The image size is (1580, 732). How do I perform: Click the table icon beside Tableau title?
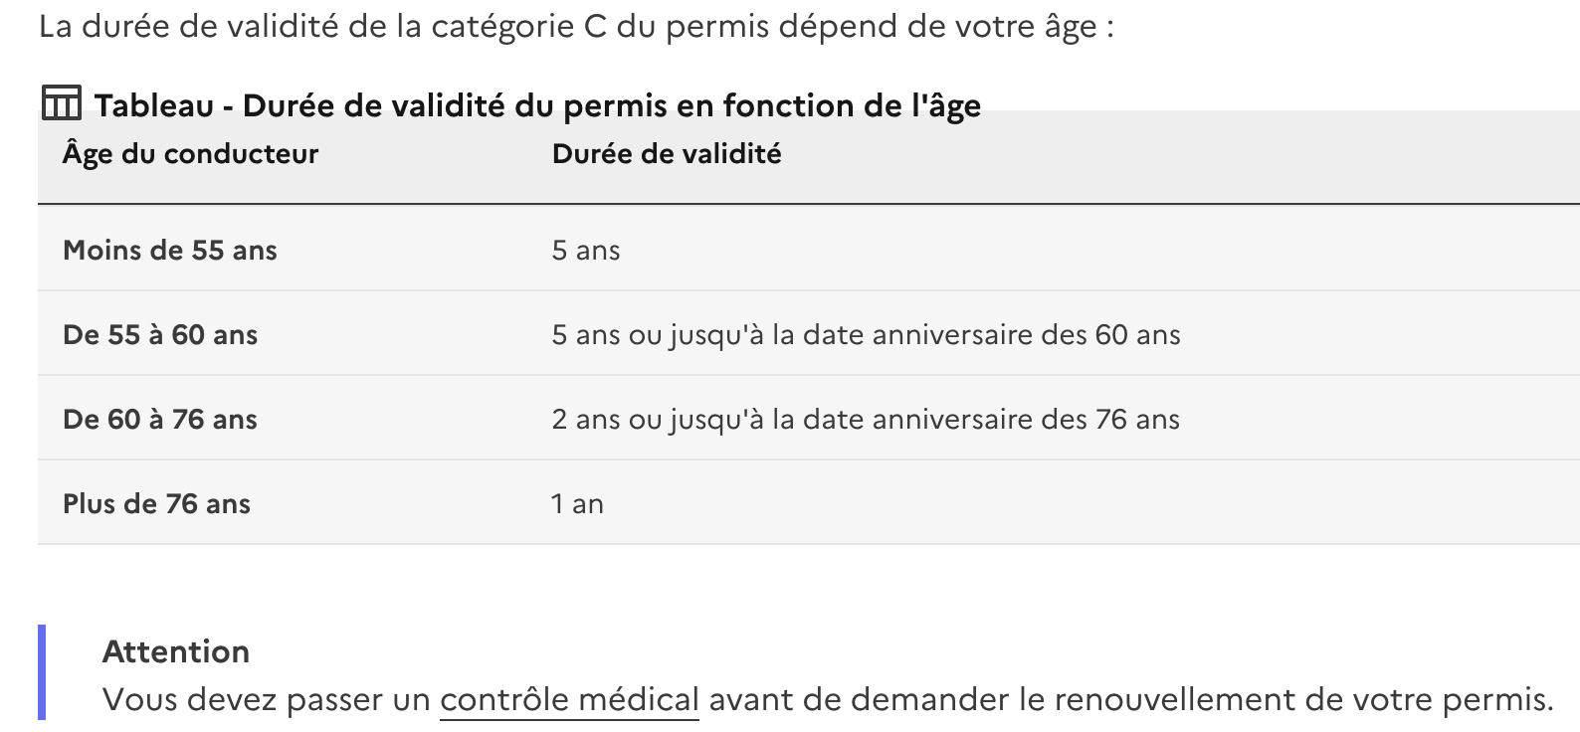[60, 102]
